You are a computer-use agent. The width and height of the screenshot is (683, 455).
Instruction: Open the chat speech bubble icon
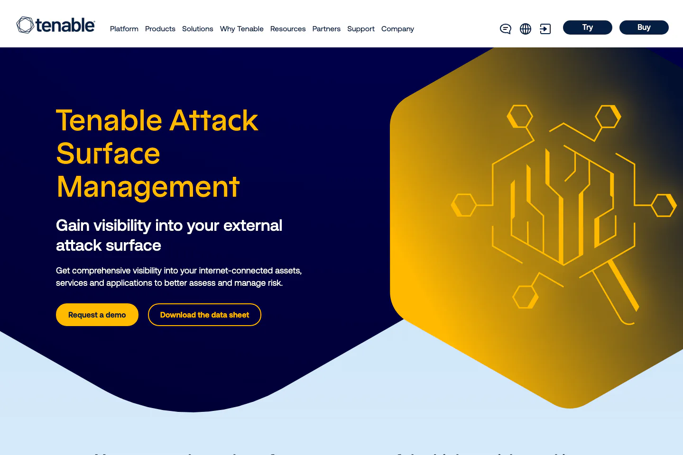pos(506,29)
